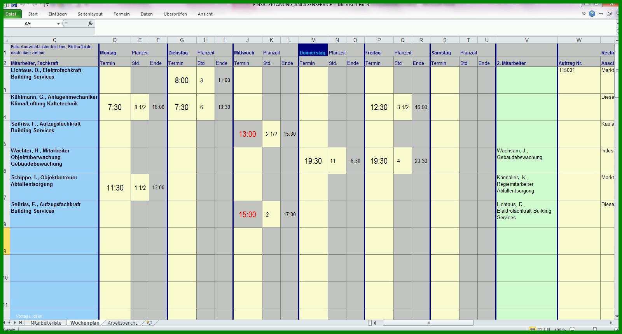Click the Name Box showing A9
Image resolution: width=622 pixels, height=334 pixels.
(x=30, y=24)
